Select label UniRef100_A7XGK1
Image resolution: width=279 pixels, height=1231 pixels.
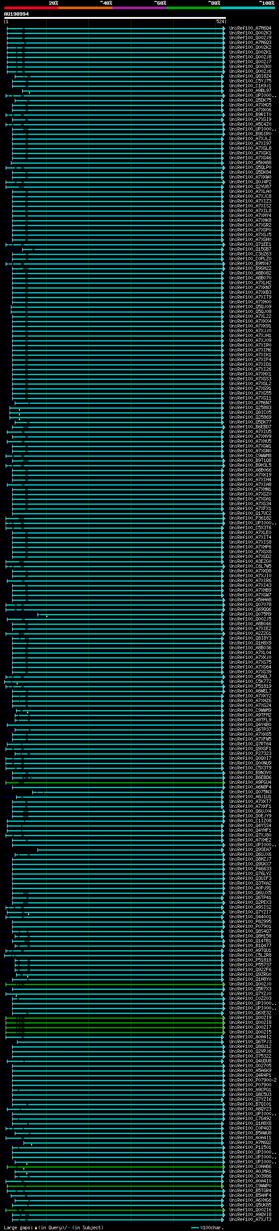pyautogui.click(x=250, y=153)
